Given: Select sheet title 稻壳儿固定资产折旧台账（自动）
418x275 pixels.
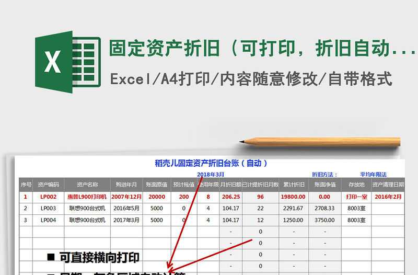Looking at the screenshot, I should pos(211,163).
